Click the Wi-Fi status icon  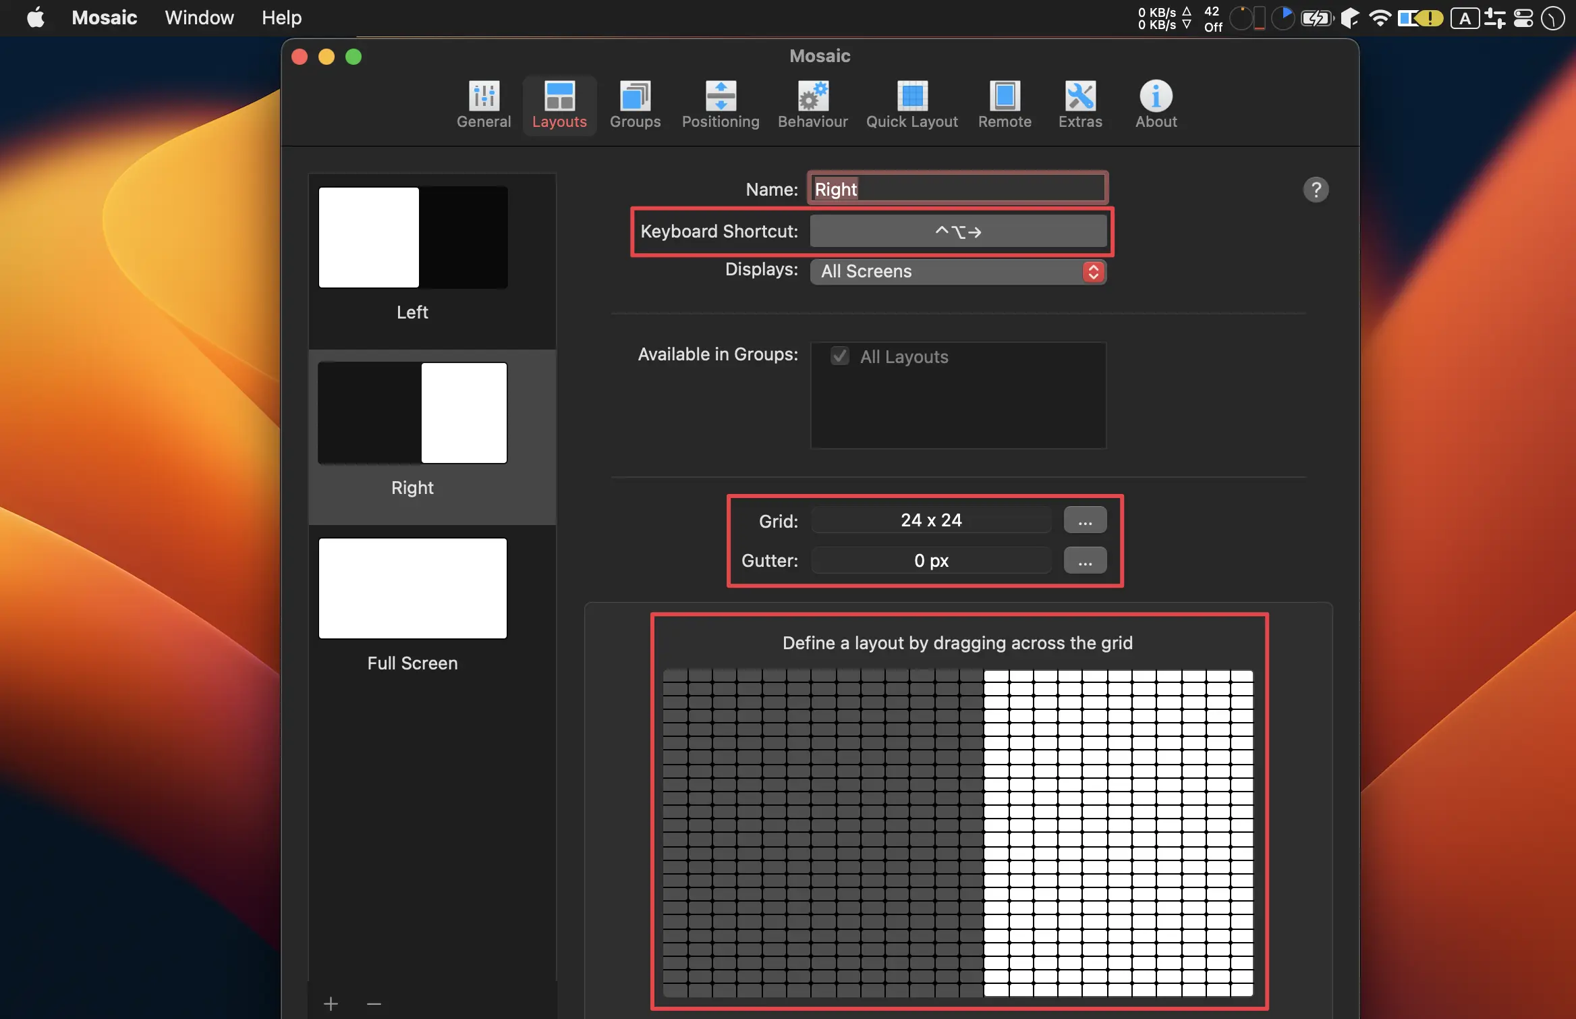click(1380, 18)
